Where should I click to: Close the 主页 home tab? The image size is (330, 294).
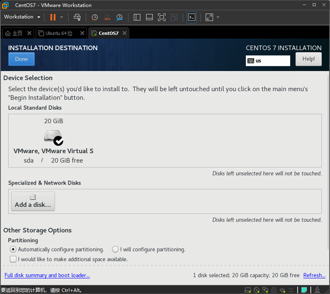point(30,33)
